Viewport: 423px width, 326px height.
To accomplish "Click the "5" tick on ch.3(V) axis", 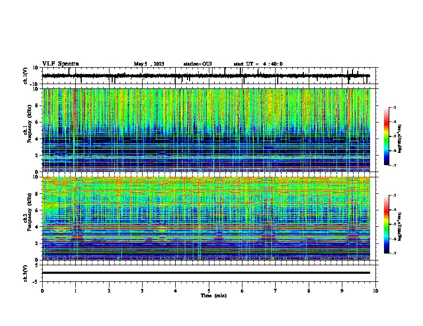I will 37,265.
